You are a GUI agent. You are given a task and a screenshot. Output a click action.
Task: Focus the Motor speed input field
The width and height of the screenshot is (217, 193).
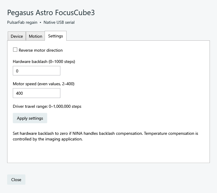tap(37, 93)
